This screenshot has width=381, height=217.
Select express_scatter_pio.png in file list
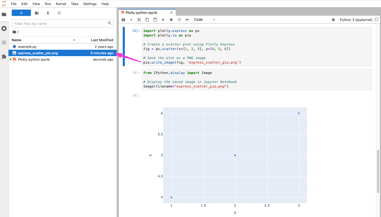click(x=63, y=53)
